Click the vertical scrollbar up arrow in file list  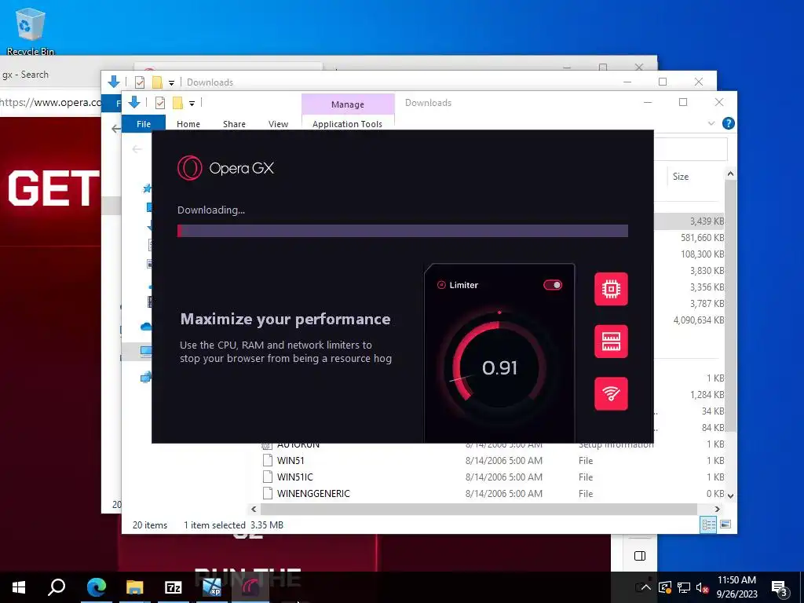731,174
